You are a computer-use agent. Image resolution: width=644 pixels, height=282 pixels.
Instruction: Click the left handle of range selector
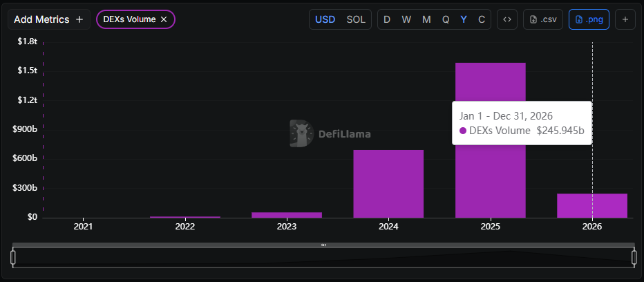coord(13,257)
